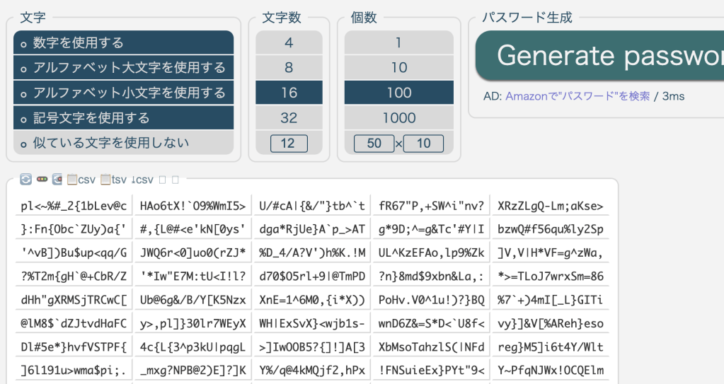Choose 10 as the password count

399,68
